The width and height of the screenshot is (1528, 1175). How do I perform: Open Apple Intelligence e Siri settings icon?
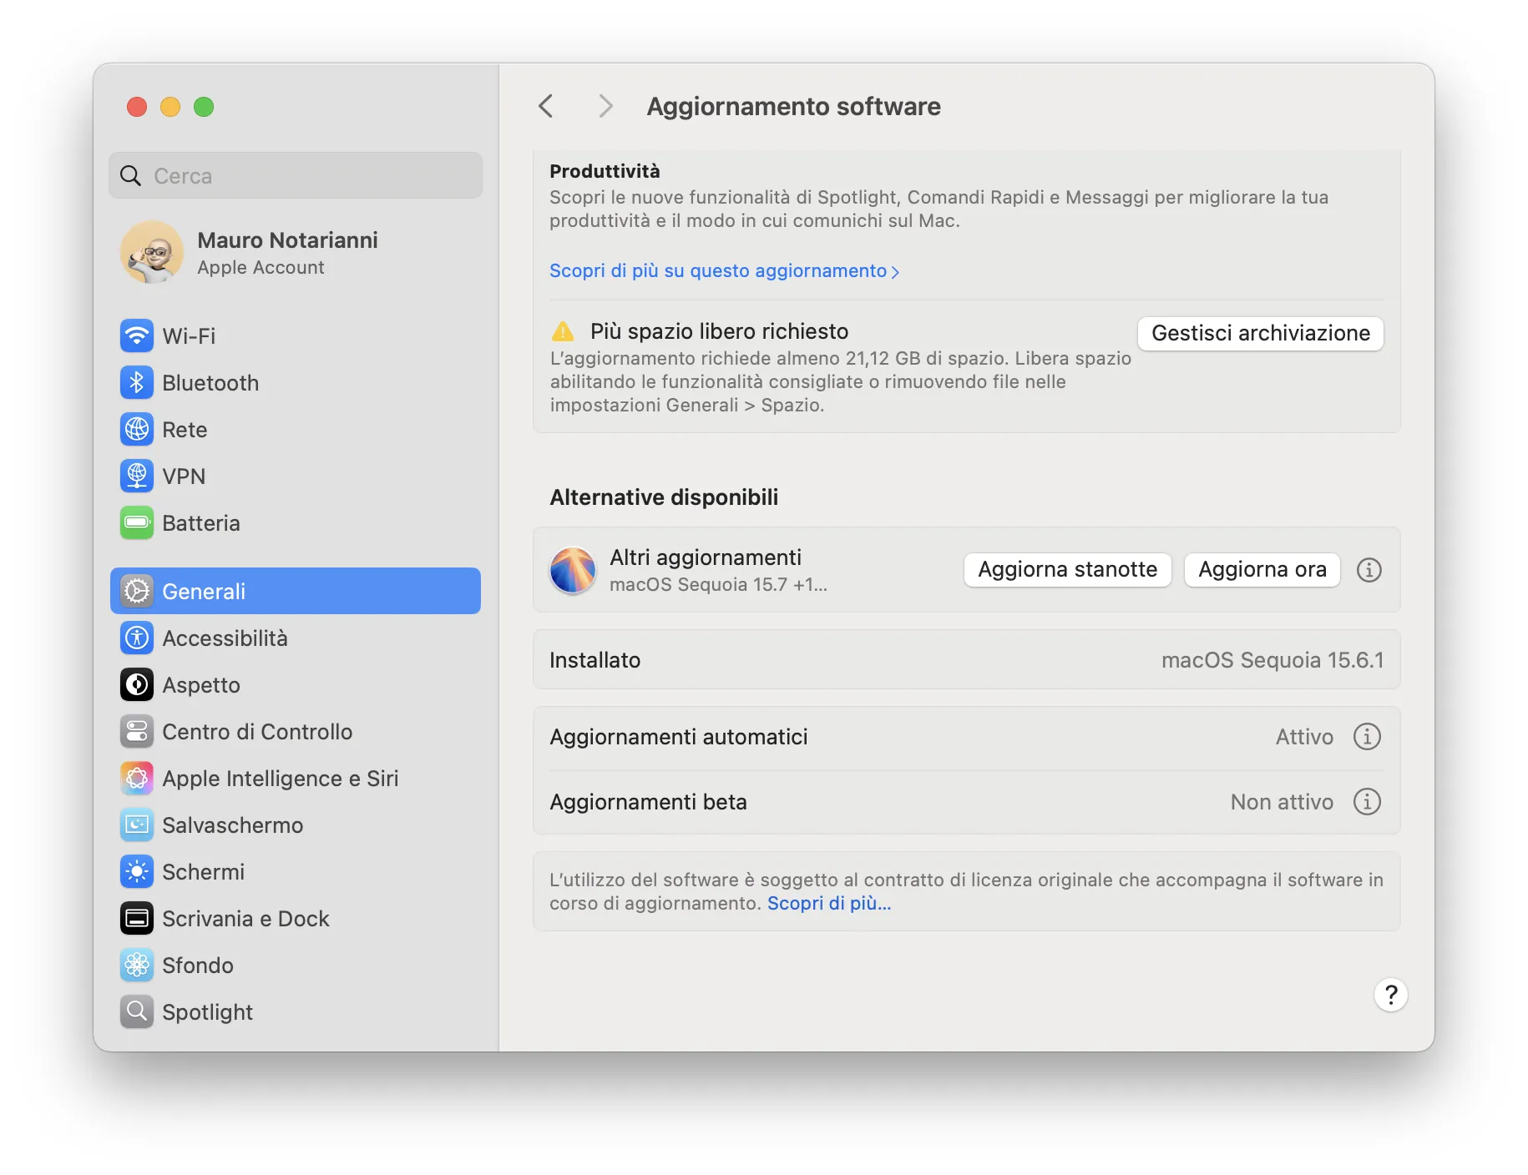(x=137, y=778)
